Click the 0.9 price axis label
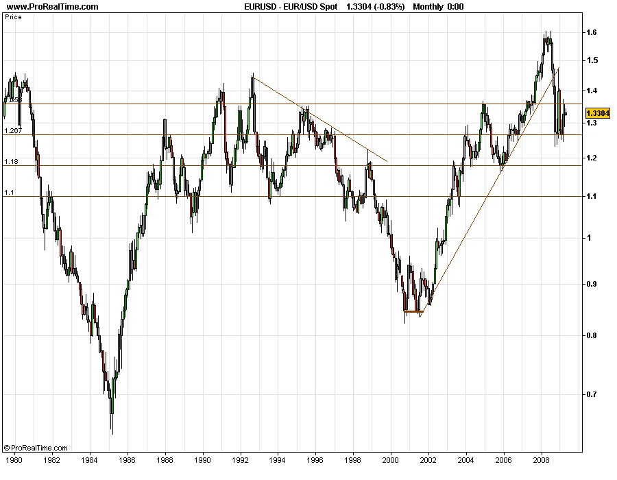Viewport: 617px width, 480px height. 592,284
